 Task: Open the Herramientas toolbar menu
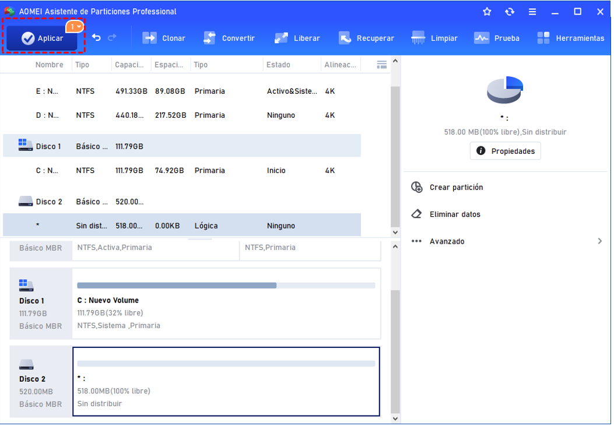coord(570,38)
